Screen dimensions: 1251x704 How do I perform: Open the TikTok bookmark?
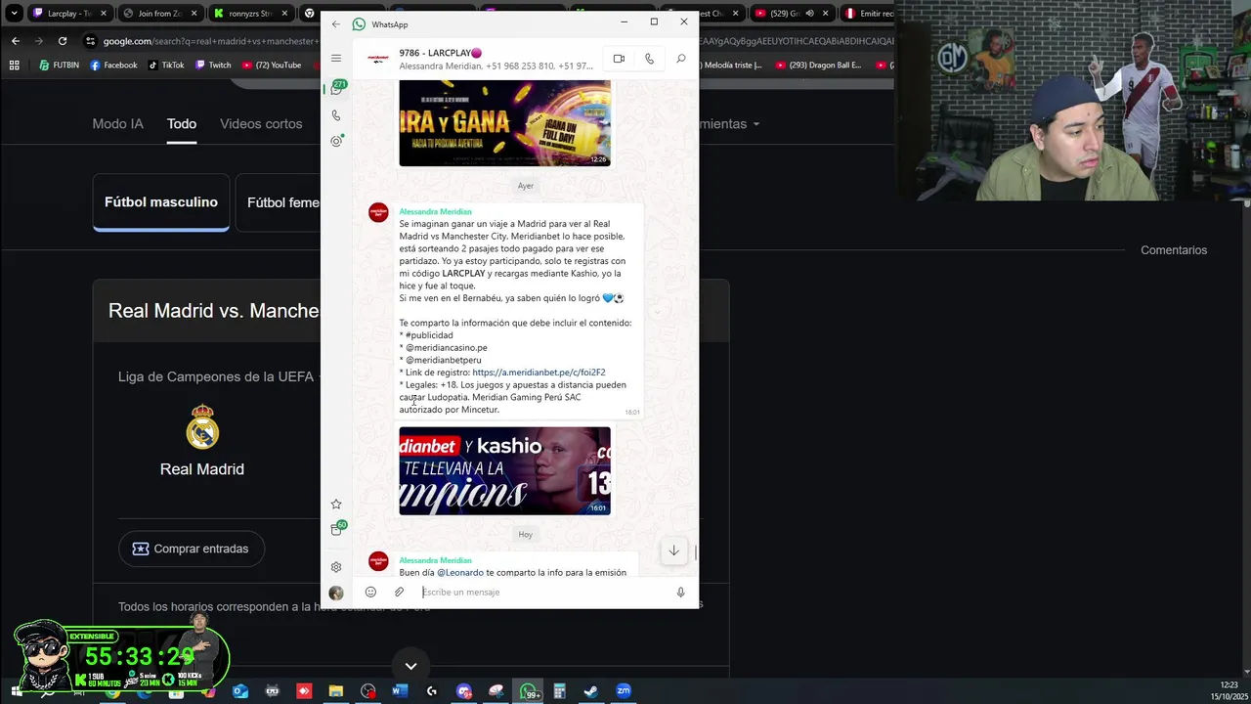click(x=166, y=66)
